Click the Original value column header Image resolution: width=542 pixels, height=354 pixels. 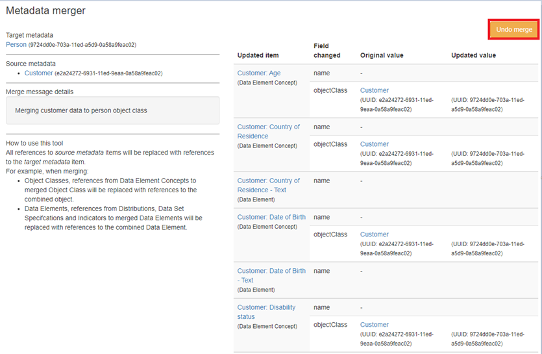coord(382,55)
